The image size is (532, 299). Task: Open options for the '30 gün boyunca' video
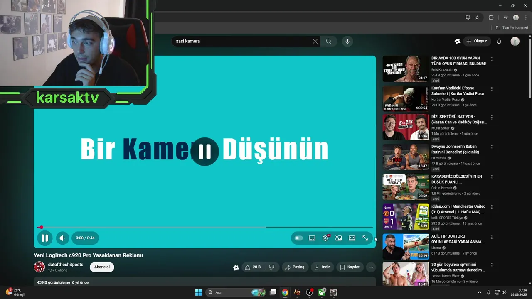pyautogui.click(x=492, y=265)
